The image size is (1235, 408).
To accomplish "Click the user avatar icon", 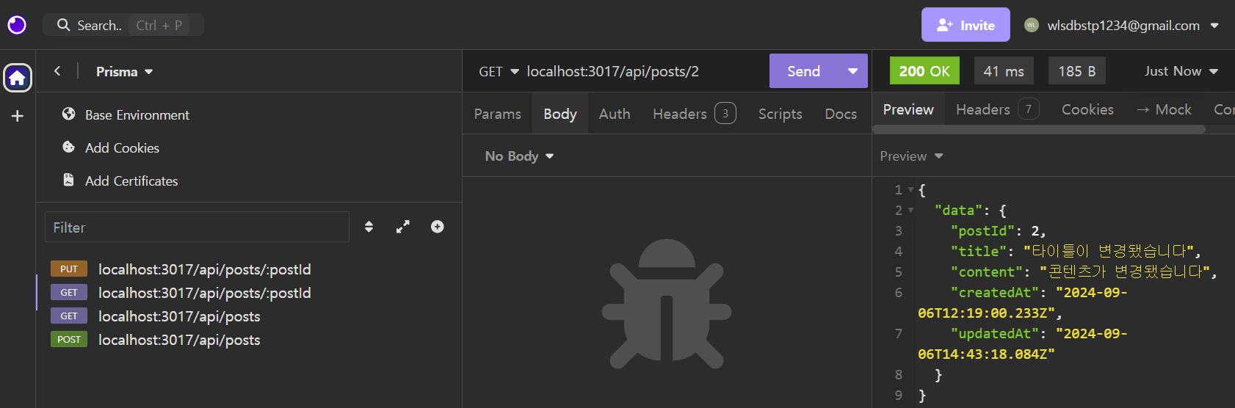I will click(1032, 25).
